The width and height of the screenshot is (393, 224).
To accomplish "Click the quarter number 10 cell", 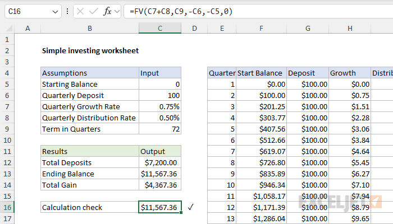I will pos(222,185).
